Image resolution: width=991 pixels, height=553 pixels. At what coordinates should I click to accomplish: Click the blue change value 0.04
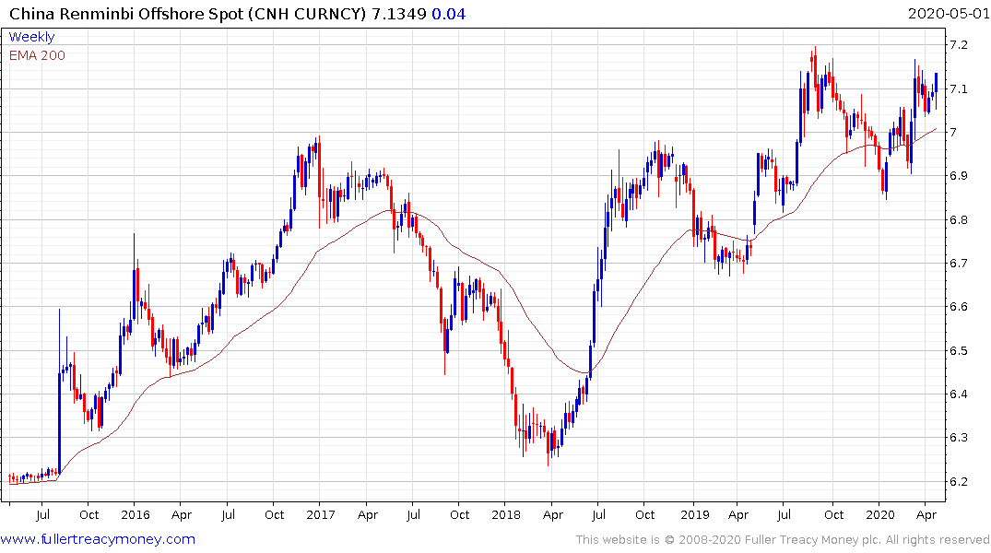[x=449, y=14]
